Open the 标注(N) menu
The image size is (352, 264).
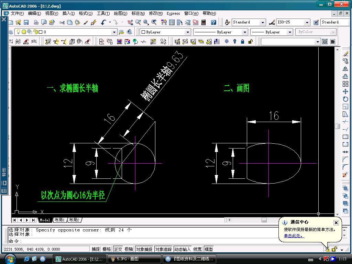(x=138, y=13)
